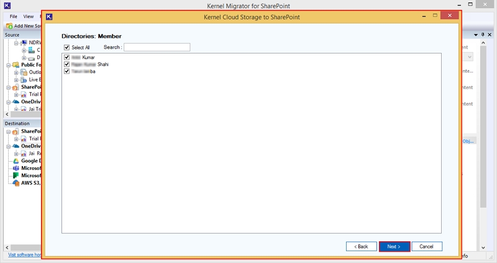This screenshot has width=497, height=263.
Task: Open the Visit software home link
Action: [x=24, y=255]
